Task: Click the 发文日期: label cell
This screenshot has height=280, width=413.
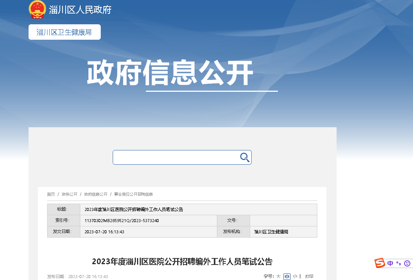Action: point(64,232)
